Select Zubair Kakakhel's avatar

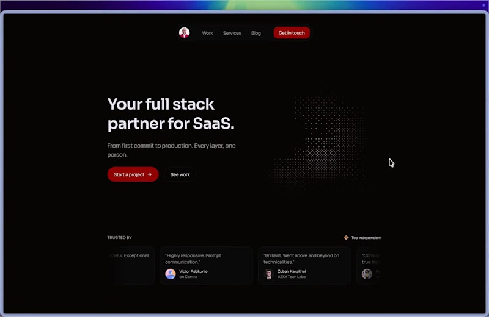click(268, 274)
